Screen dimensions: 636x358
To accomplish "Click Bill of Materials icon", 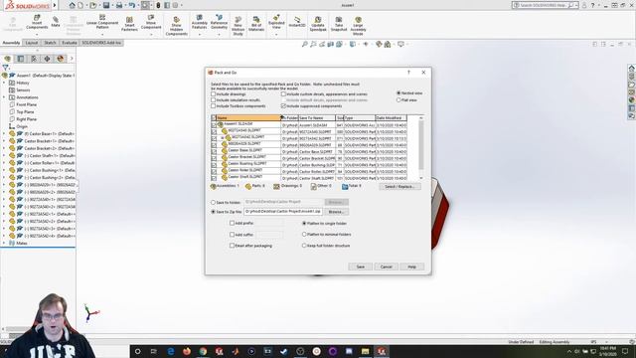I will point(256,24).
